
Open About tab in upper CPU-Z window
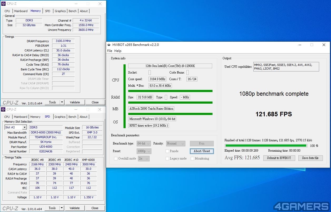84,11
